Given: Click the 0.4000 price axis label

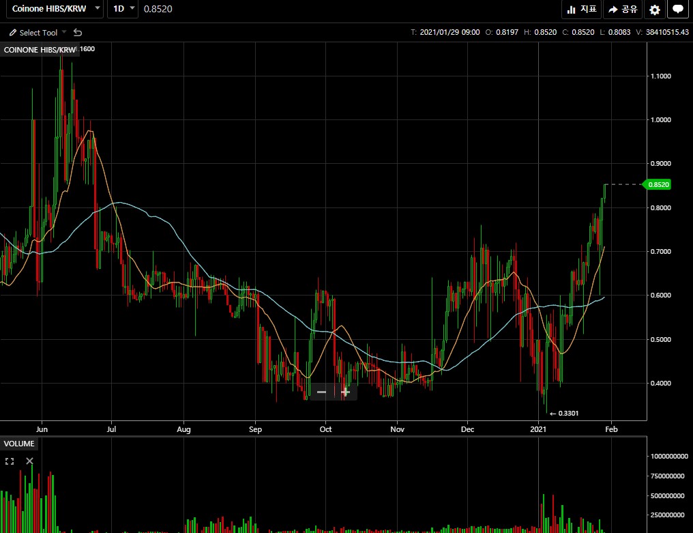Looking at the screenshot, I should point(661,384).
